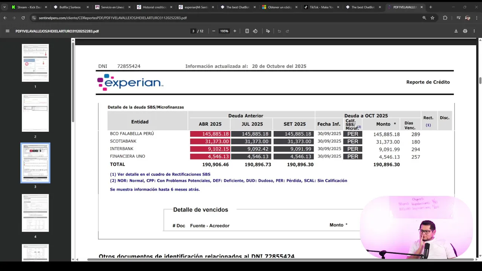The image size is (482, 271).
Task: Toggle the PDF sidebar menu icon
Action: point(8,31)
